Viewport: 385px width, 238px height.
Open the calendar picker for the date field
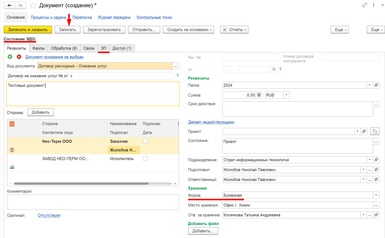tap(274, 69)
